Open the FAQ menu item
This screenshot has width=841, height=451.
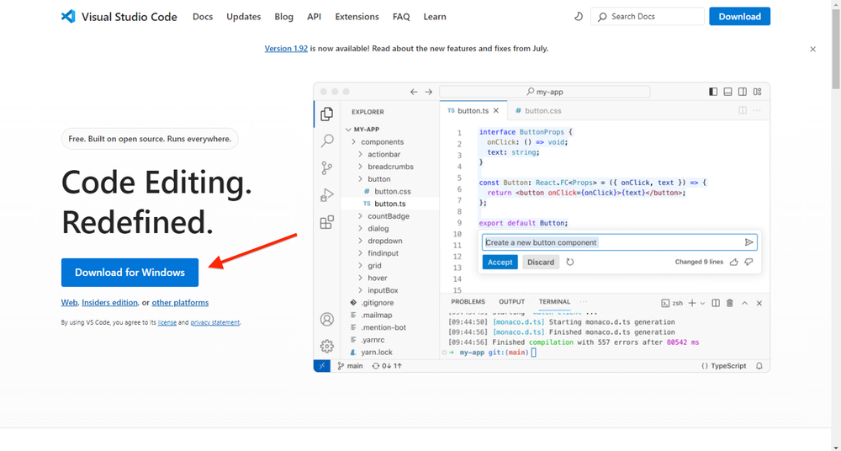(x=401, y=17)
